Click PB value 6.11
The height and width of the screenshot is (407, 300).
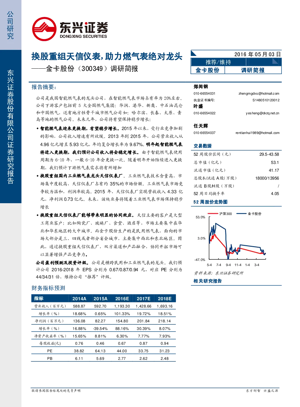click(79, 358)
